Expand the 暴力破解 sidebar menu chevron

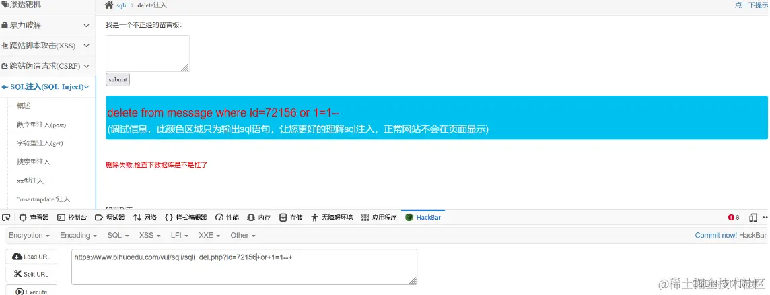[x=86, y=26]
